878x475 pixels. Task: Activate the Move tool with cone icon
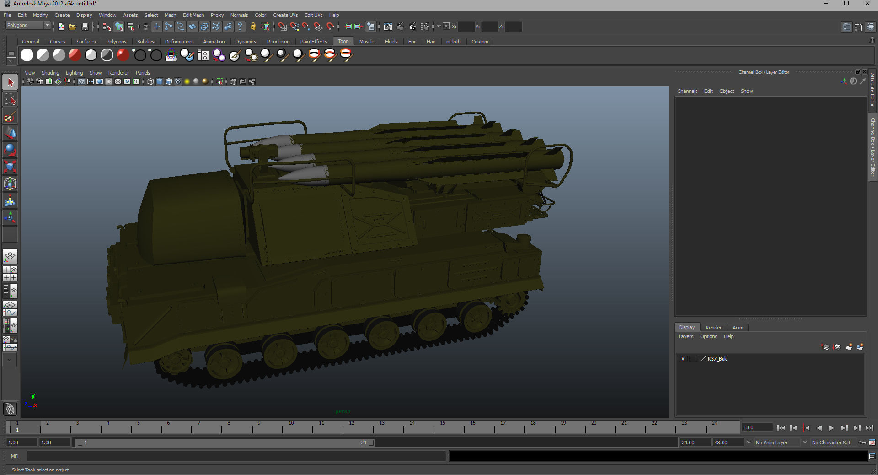click(x=10, y=133)
